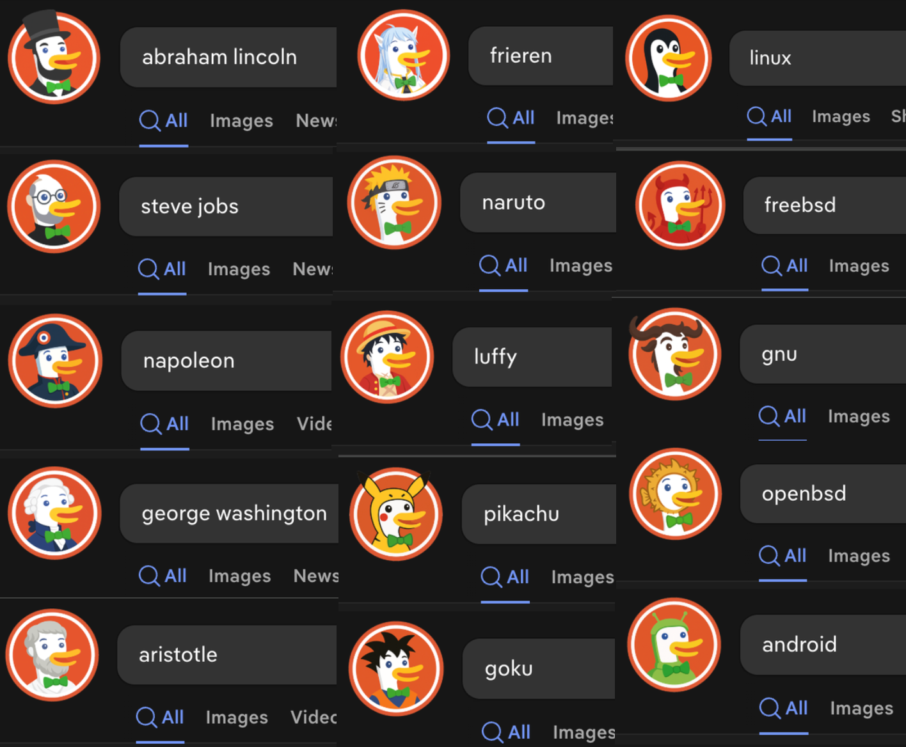
Task: Click the Frieren duck logo
Action: (403, 54)
